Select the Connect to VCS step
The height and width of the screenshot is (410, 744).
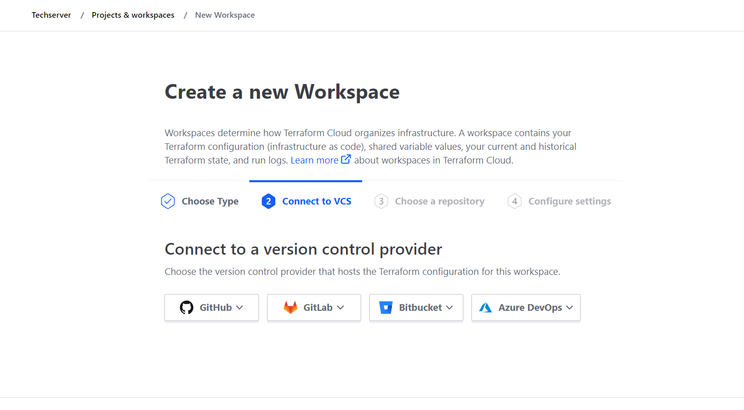click(x=306, y=201)
